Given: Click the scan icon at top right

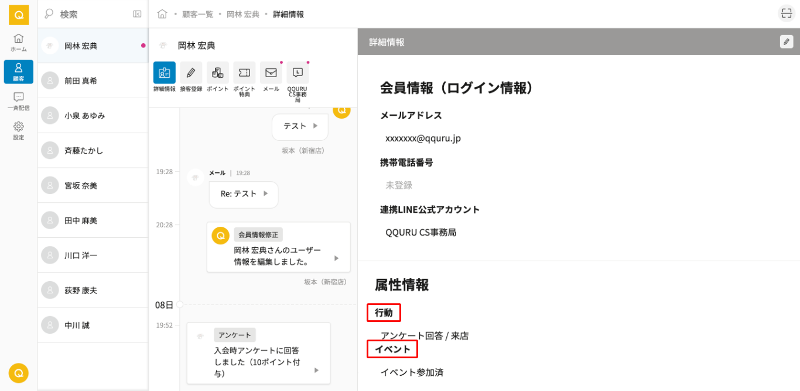Looking at the screenshot, I should coord(787,13).
